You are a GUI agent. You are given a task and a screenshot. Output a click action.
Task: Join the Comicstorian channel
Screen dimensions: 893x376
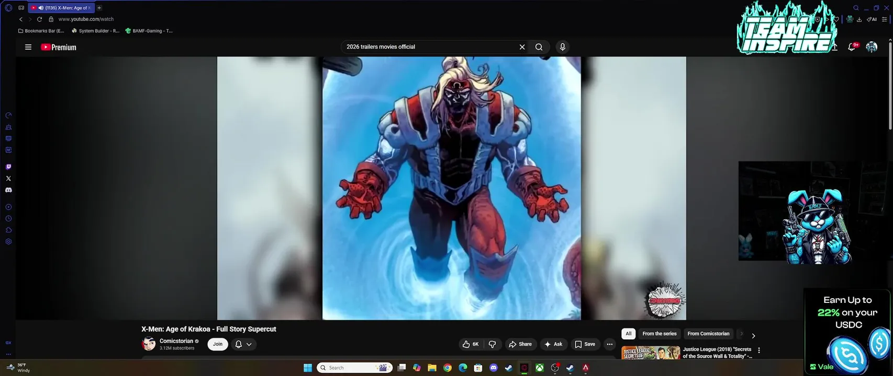click(218, 344)
